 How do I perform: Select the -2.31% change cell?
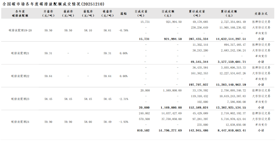click(123, 99)
